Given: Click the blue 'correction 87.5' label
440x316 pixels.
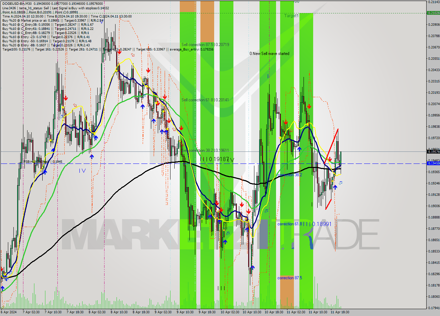Looking at the screenshot, I should point(290,278).
